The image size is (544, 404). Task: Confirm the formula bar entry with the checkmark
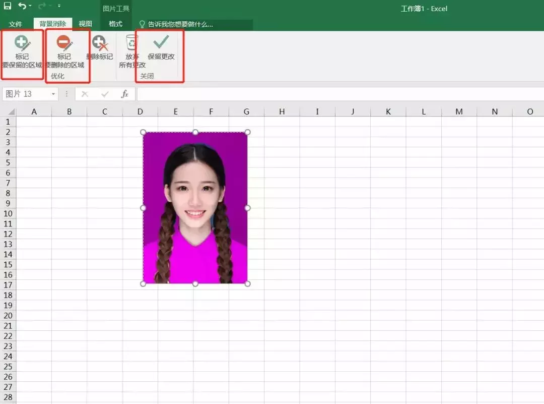(105, 94)
